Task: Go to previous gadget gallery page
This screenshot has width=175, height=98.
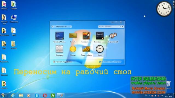Action: click(53, 27)
